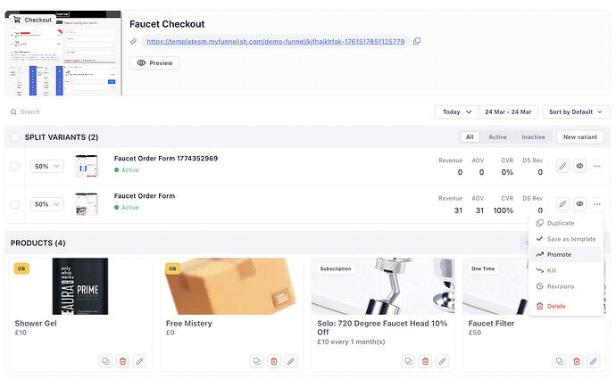Preview Faucet Order Form variant via eye icon
This screenshot has height=387, width=616.
(579, 204)
